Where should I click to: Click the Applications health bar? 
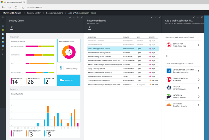pos(40,72)
